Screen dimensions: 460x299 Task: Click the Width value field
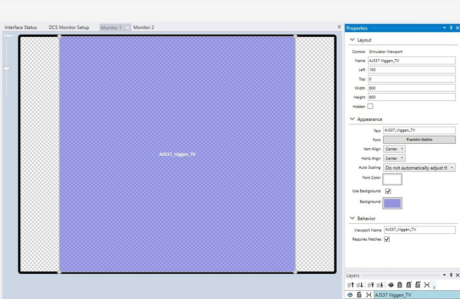click(412, 88)
